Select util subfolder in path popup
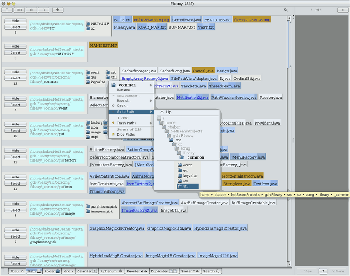The width and height of the screenshot is (350, 276). click(x=188, y=186)
